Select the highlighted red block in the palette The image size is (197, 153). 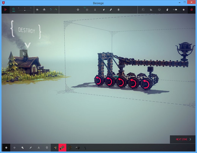pos(62,148)
